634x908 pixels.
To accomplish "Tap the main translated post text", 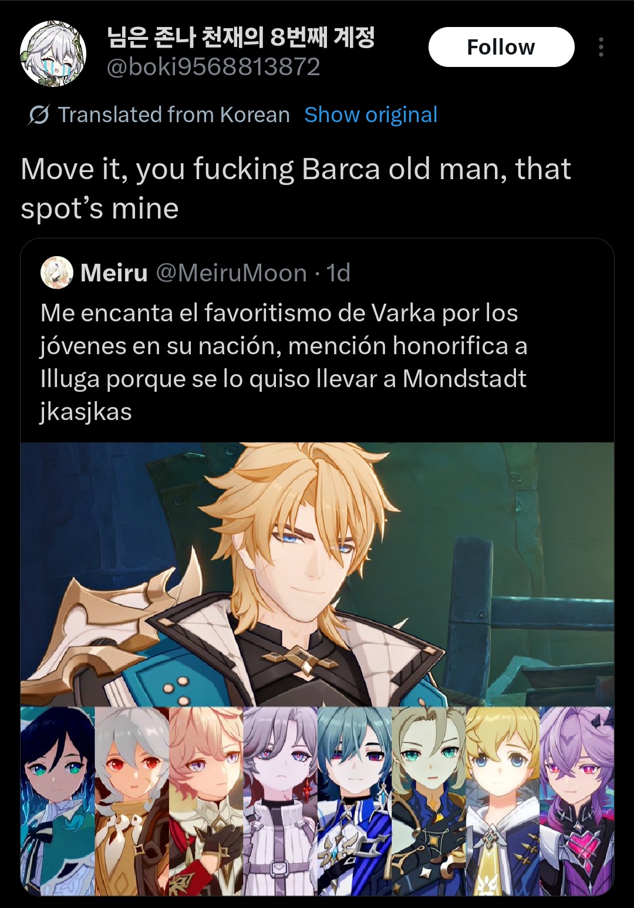I will 296,189.
